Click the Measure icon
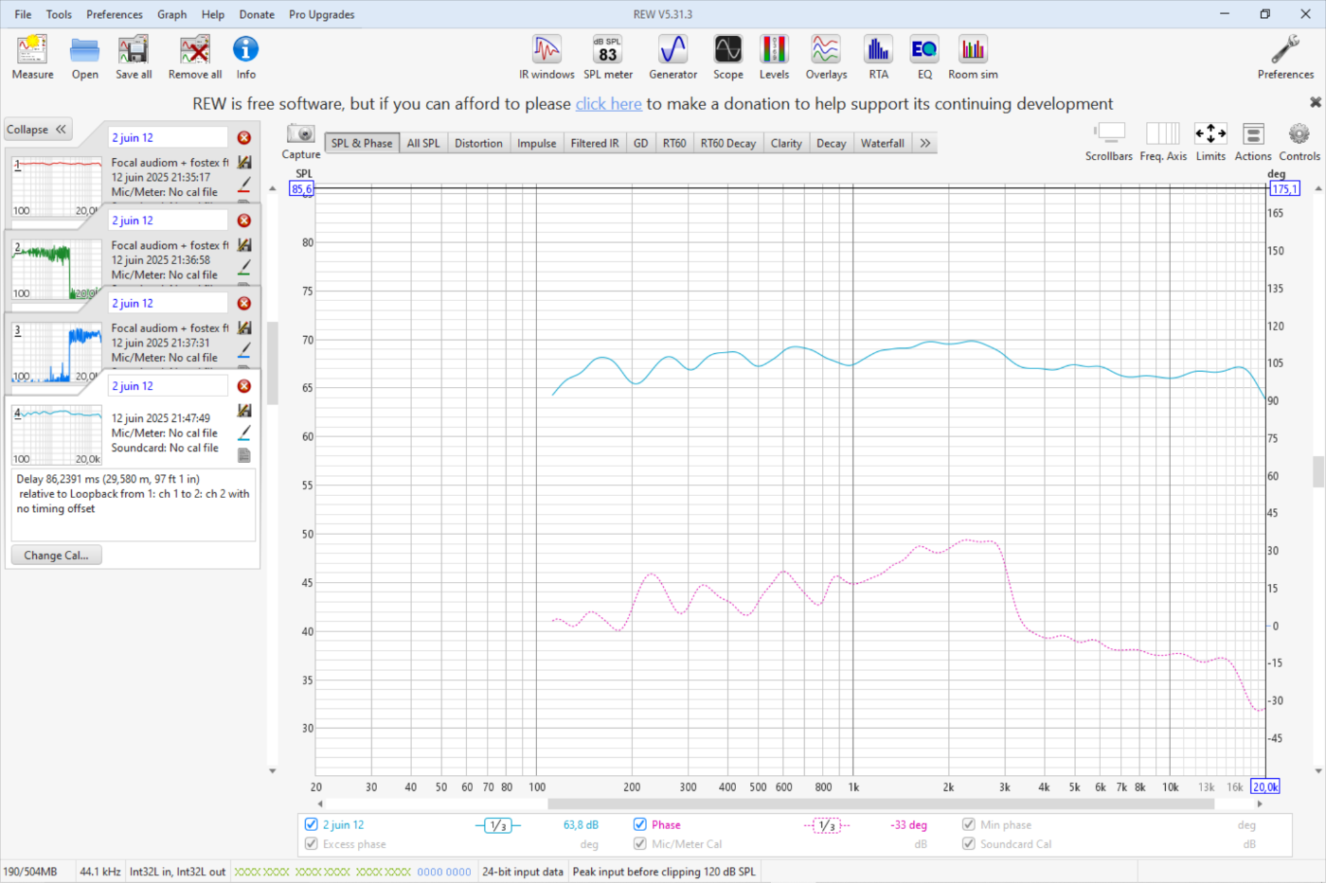1326x883 pixels. click(32, 58)
